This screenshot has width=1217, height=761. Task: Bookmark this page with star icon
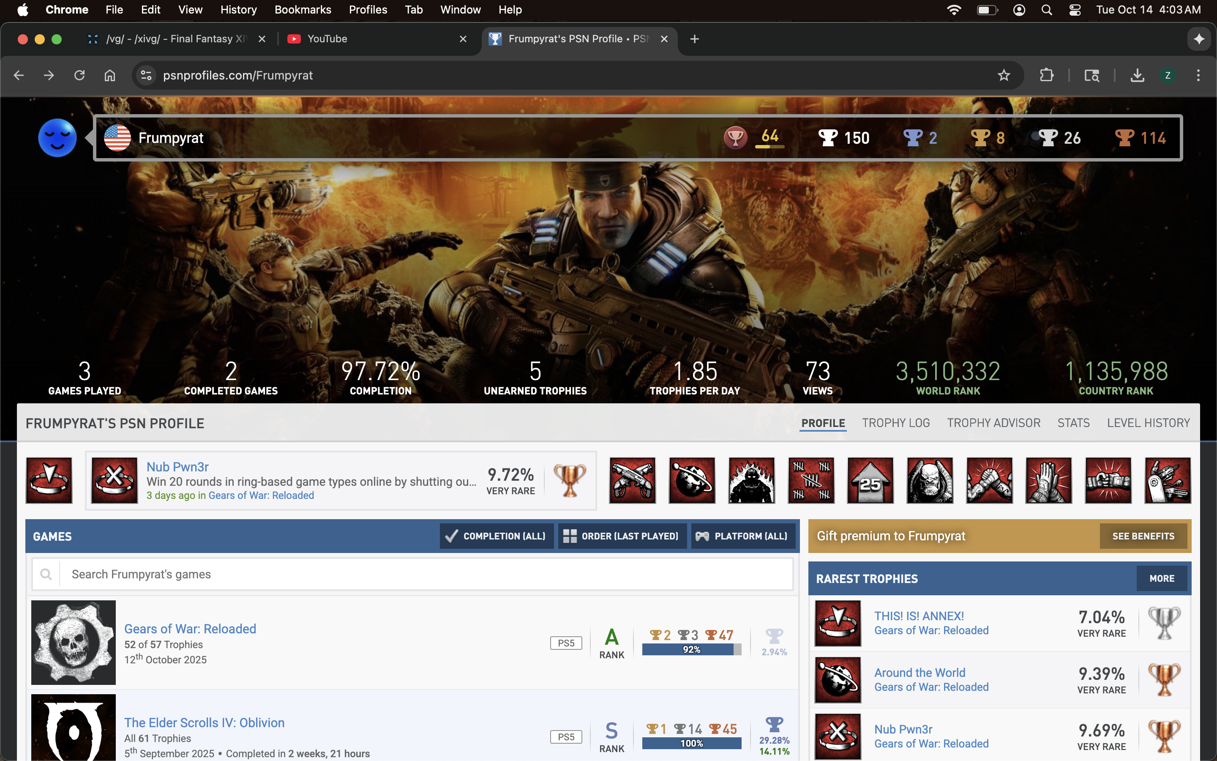(x=1004, y=76)
